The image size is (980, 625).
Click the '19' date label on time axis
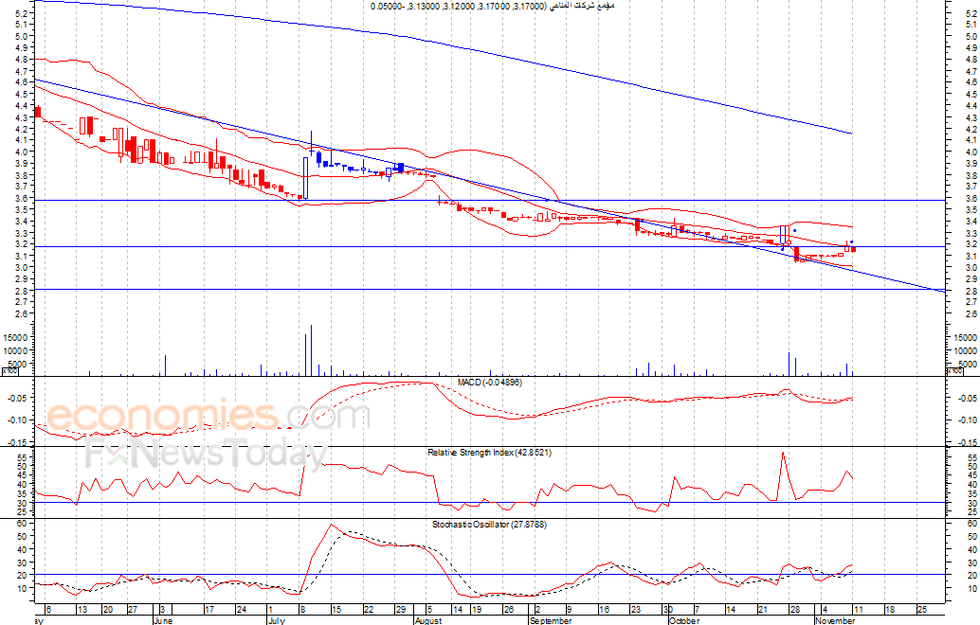point(476,610)
